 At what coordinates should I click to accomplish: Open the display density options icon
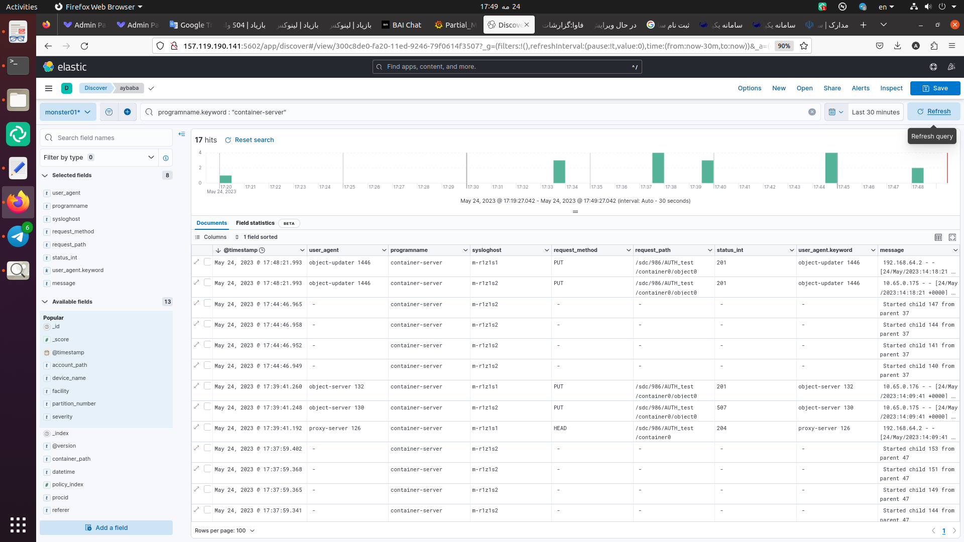(938, 237)
